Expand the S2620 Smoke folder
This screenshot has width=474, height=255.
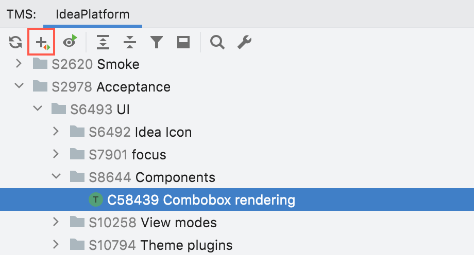(x=19, y=64)
